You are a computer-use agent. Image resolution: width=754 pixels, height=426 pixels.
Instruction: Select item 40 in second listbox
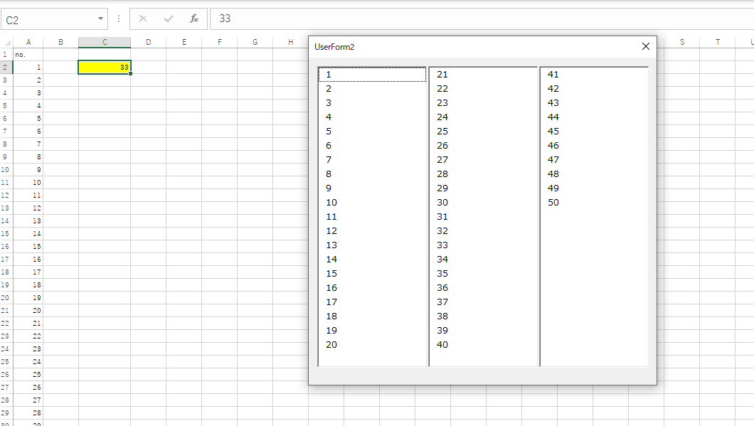483,345
